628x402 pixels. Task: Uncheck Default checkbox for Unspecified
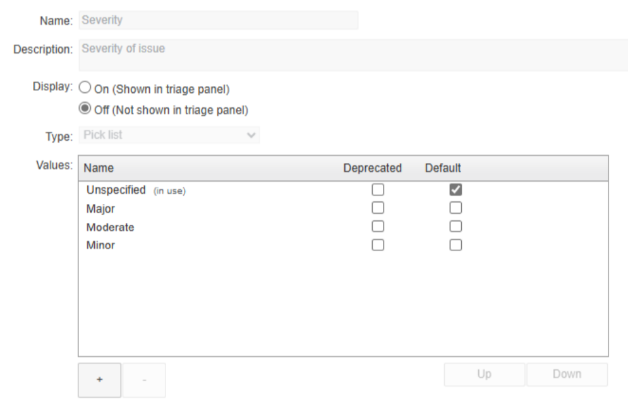pyautogui.click(x=456, y=189)
